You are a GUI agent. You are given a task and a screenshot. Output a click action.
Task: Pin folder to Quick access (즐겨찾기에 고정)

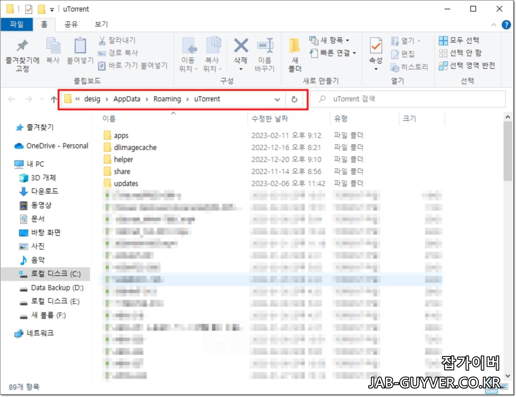pyautogui.click(x=22, y=55)
